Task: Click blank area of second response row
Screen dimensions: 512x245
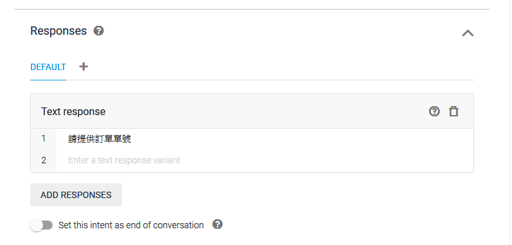Action: [326, 160]
